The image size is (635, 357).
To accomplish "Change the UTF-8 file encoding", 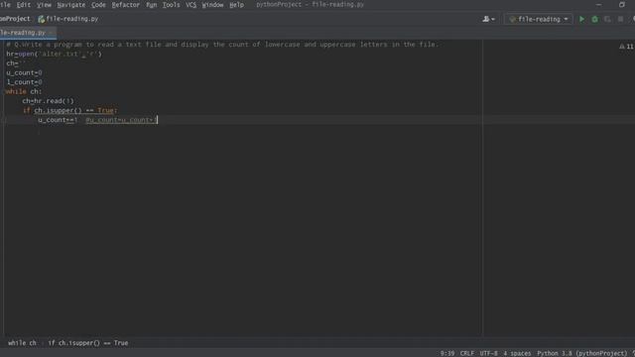I will click(x=489, y=353).
